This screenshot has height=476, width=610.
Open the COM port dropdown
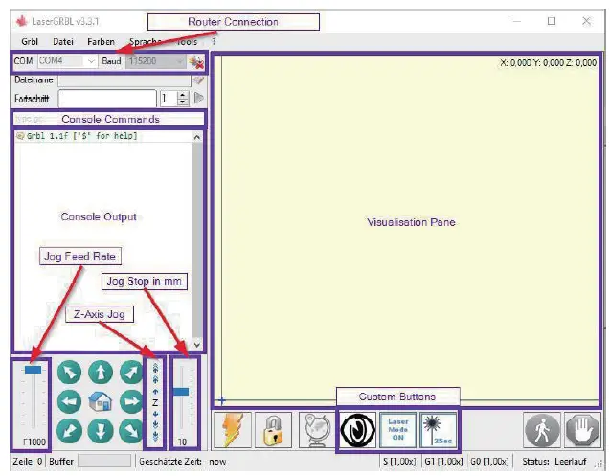[x=91, y=61]
